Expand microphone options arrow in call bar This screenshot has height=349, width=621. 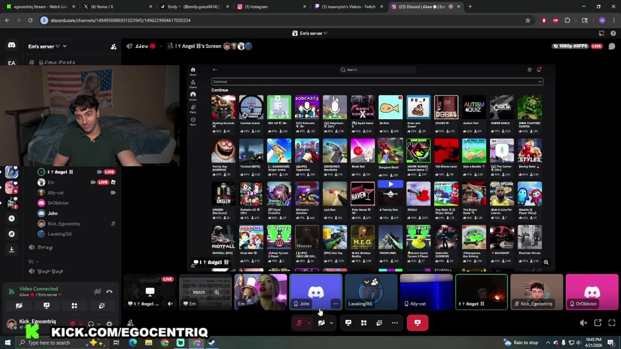tap(309, 323)
